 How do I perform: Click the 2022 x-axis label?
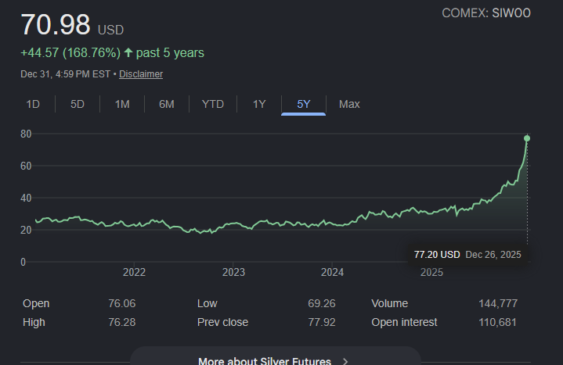(134, 272)
